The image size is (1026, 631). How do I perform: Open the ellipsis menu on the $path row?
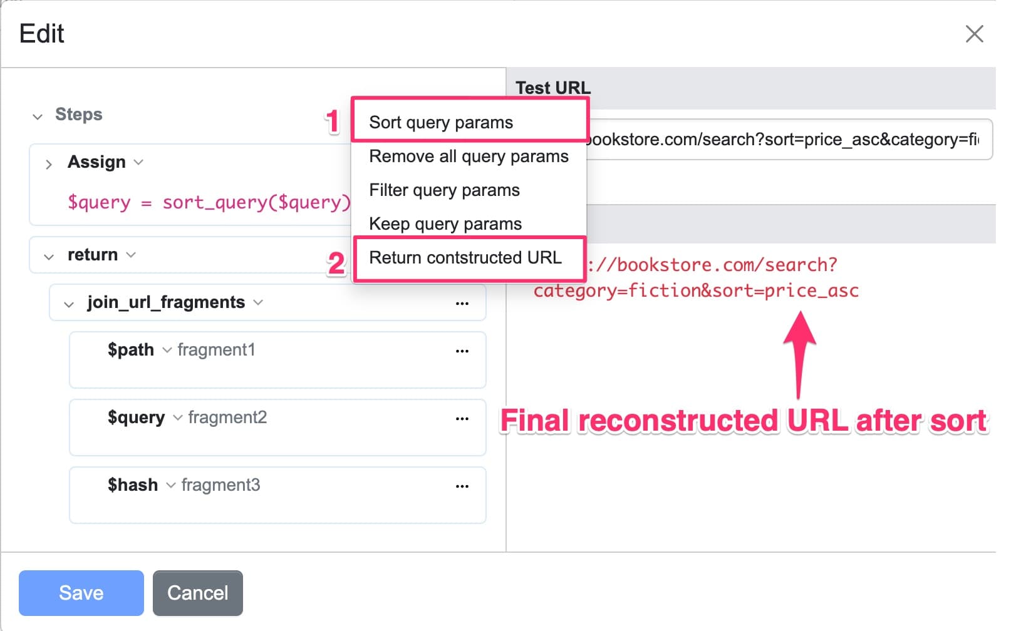coord(462,351)
